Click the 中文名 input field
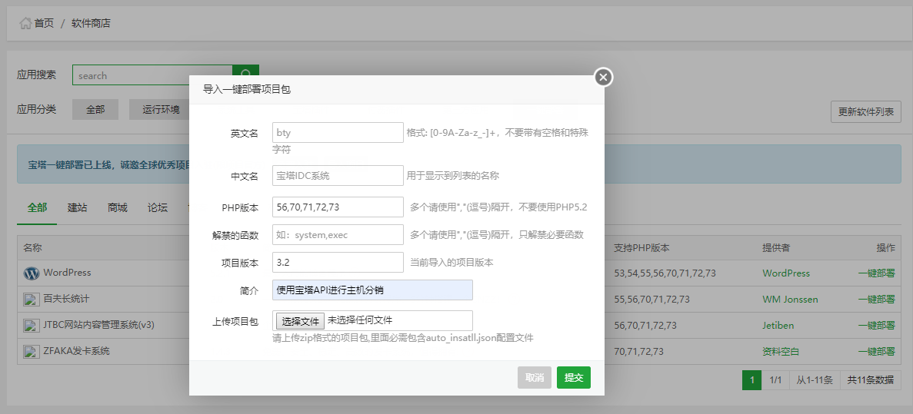The image size is (913, 414). coord(338,176)
